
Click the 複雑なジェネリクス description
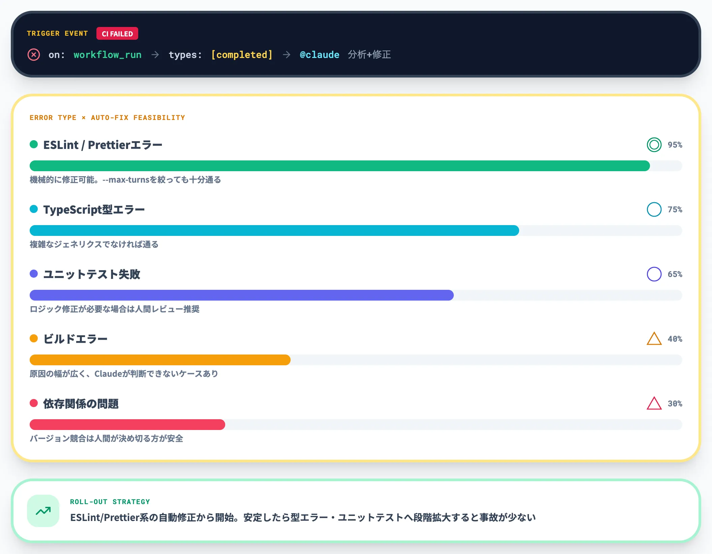tap(94, 244)
